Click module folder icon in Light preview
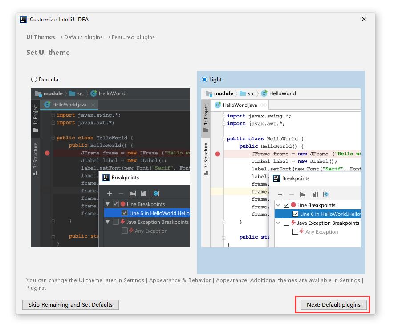The image size is (394, 328). pos(209,93)
